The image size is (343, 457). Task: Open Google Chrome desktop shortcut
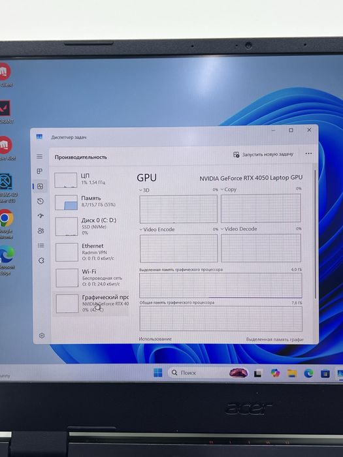coord(6,224)
